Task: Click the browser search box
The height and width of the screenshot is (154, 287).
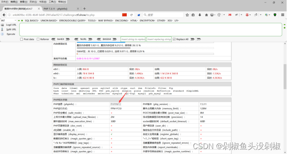Action: tap(163, 15)
